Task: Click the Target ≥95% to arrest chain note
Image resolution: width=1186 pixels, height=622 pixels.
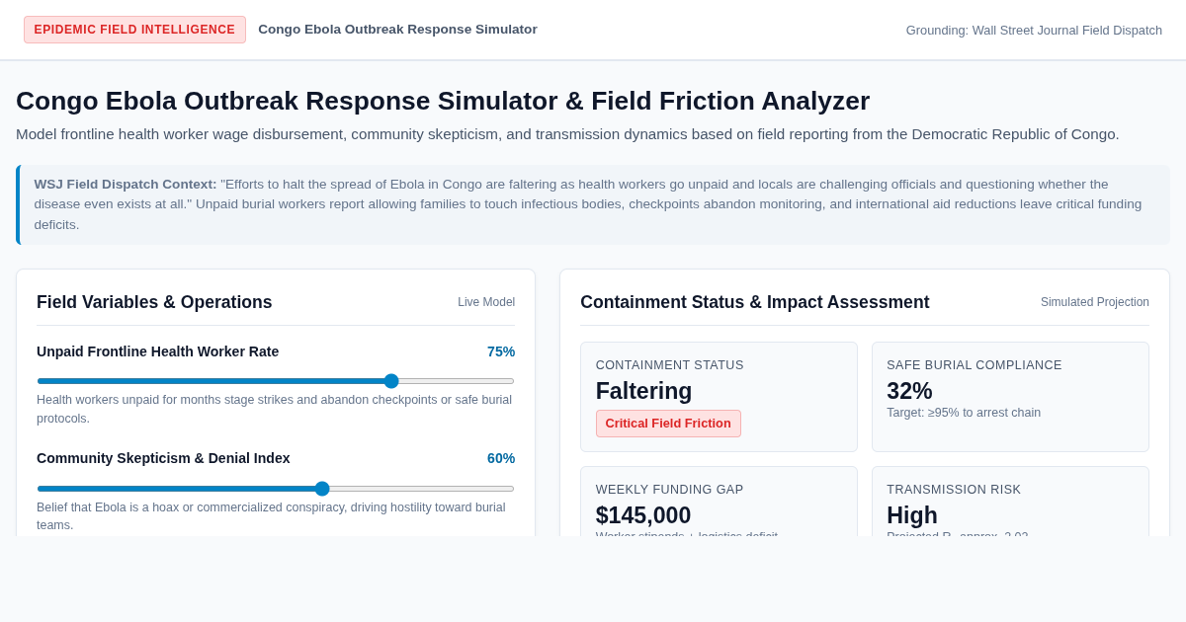Action: pos(964,413)
